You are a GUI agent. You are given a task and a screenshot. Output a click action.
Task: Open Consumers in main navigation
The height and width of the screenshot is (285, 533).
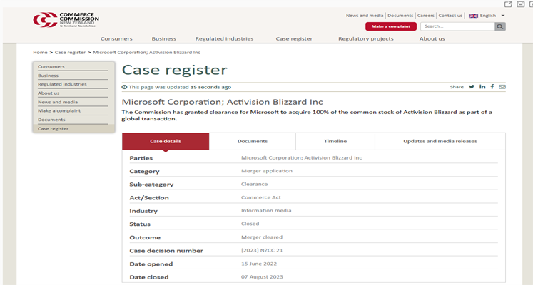coord(116,38)
